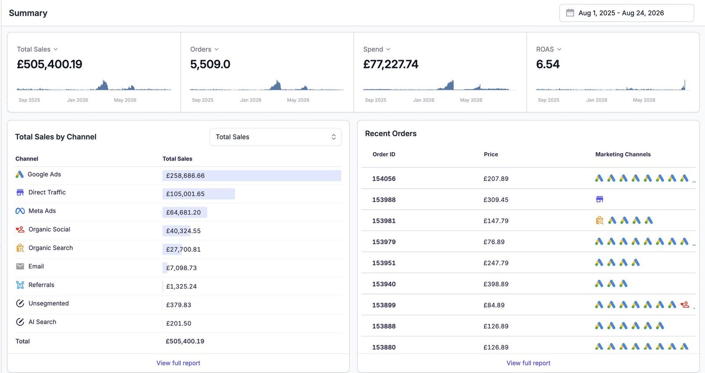Click order ID 153979
This screenshot has width=705, height=373.
pyautogui.click(x=384, y=242)
